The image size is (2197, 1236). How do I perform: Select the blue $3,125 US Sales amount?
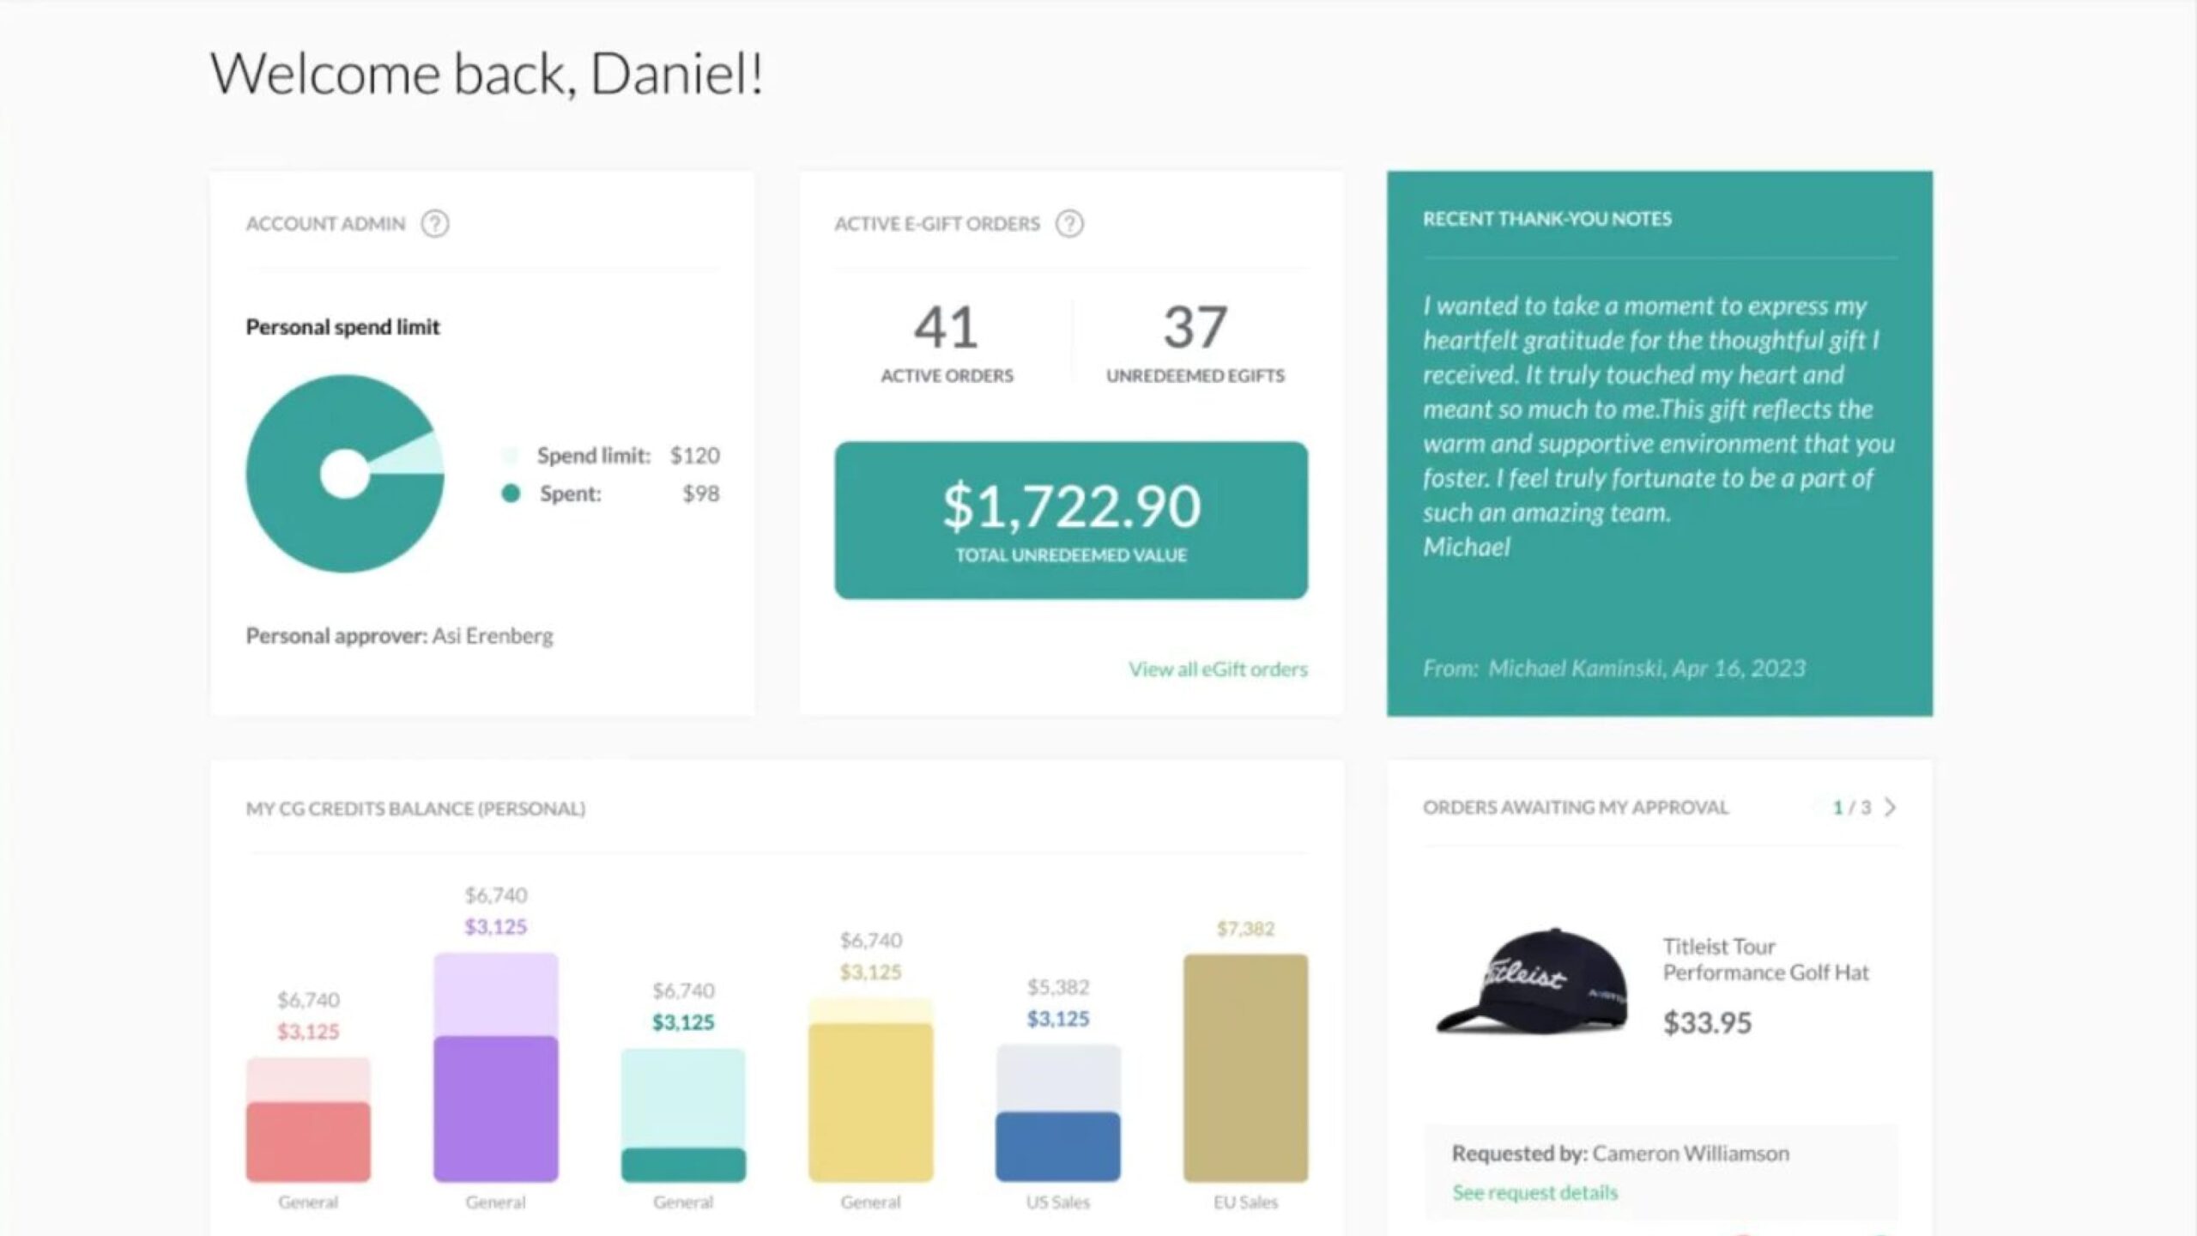click(x=1058, y=1019)
